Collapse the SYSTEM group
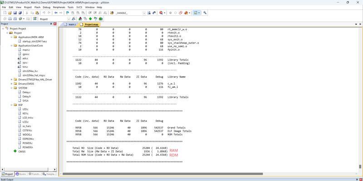 click(x=12, y=88)
